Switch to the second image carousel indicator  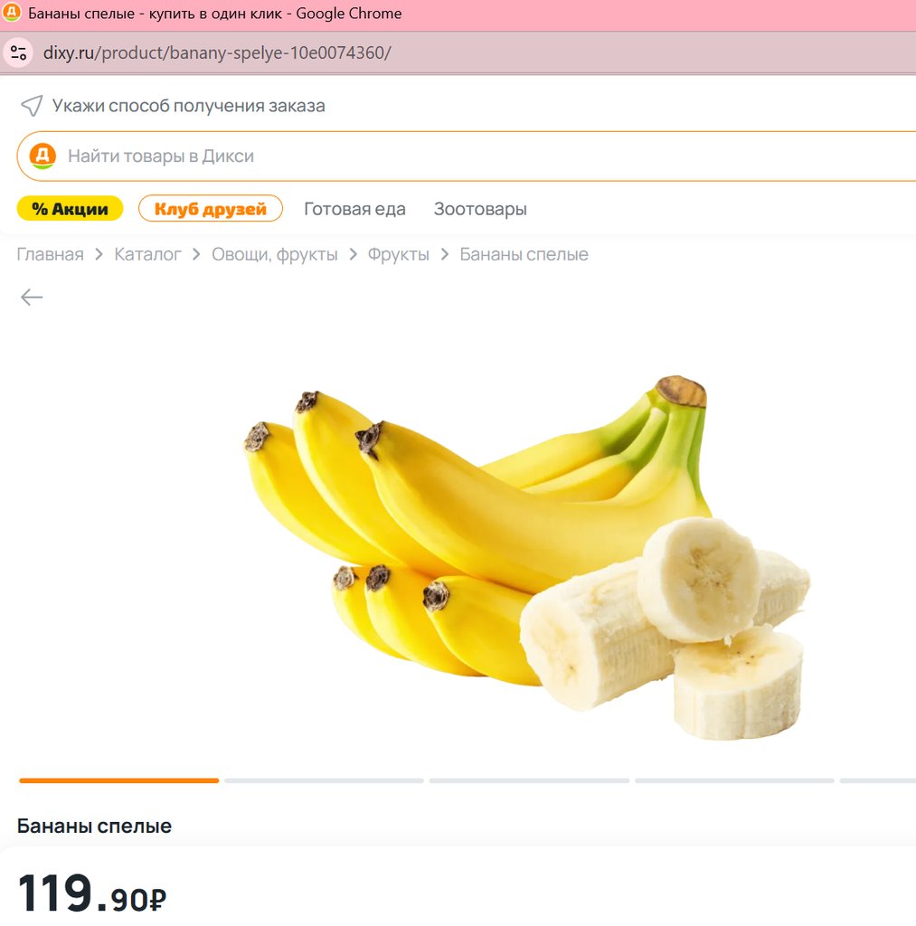coord(324,780)
